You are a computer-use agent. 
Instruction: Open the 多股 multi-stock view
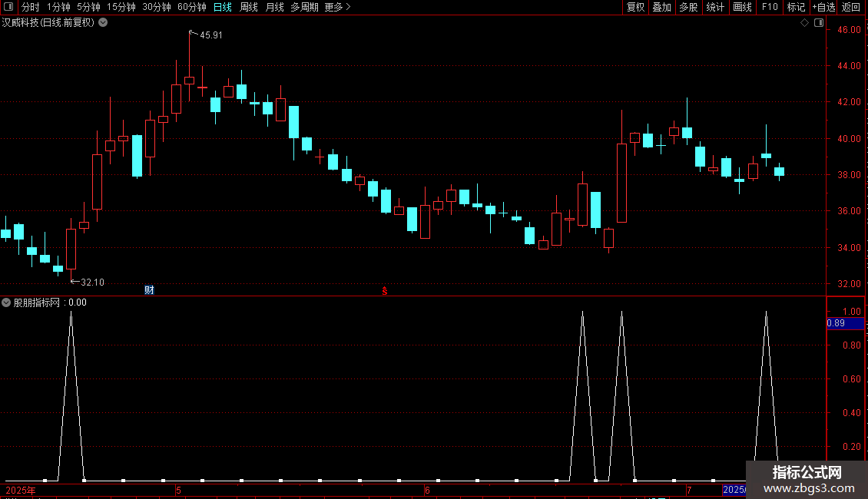(x=688, y=7)
